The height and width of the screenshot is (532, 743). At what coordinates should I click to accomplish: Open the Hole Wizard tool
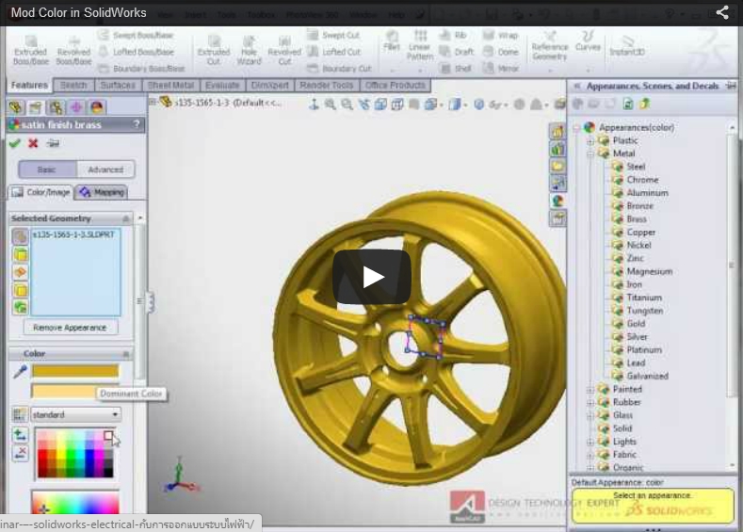pyautogui.click(x=249, y=50)
